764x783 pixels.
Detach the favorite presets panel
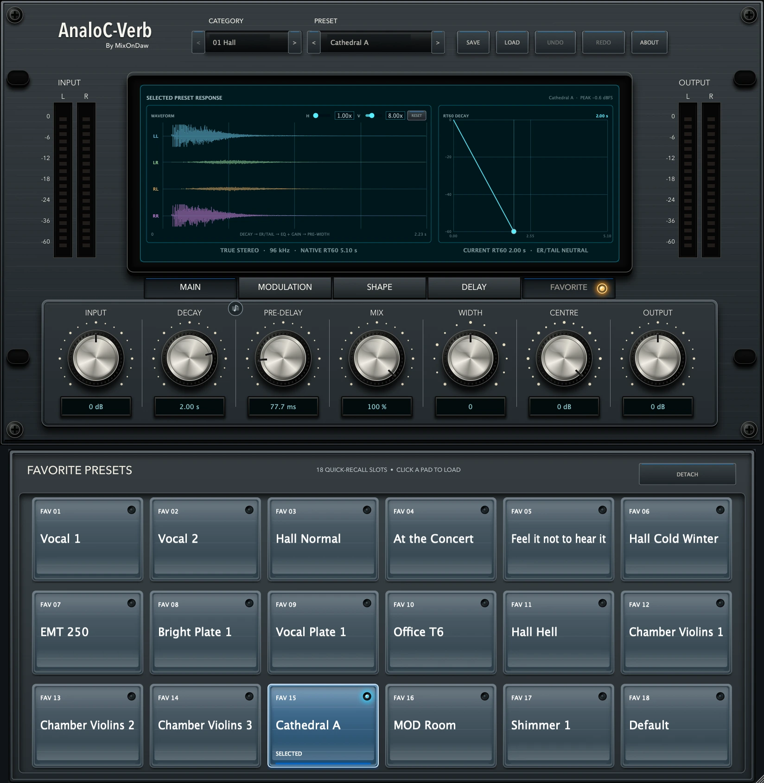coord(688,474)
